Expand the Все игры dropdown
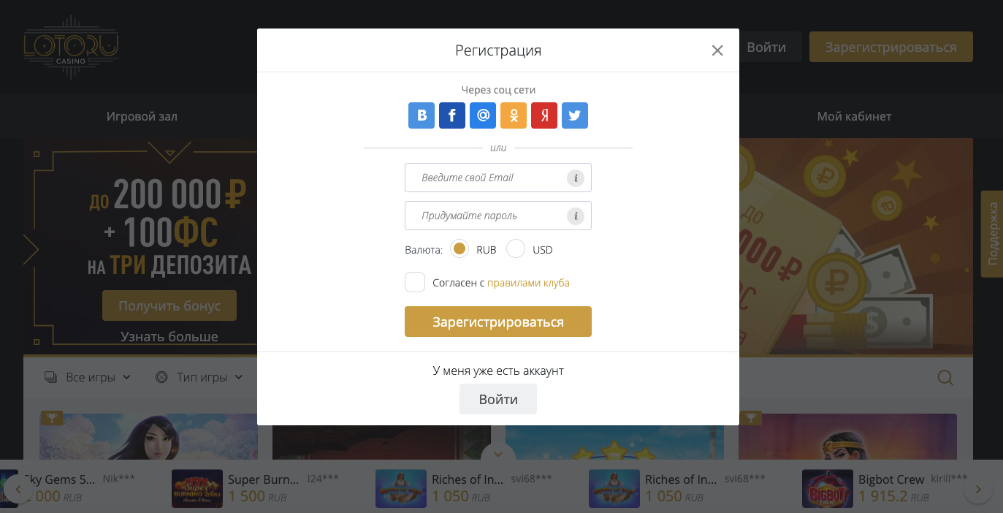1003x513 pixels. coord(88,378)
